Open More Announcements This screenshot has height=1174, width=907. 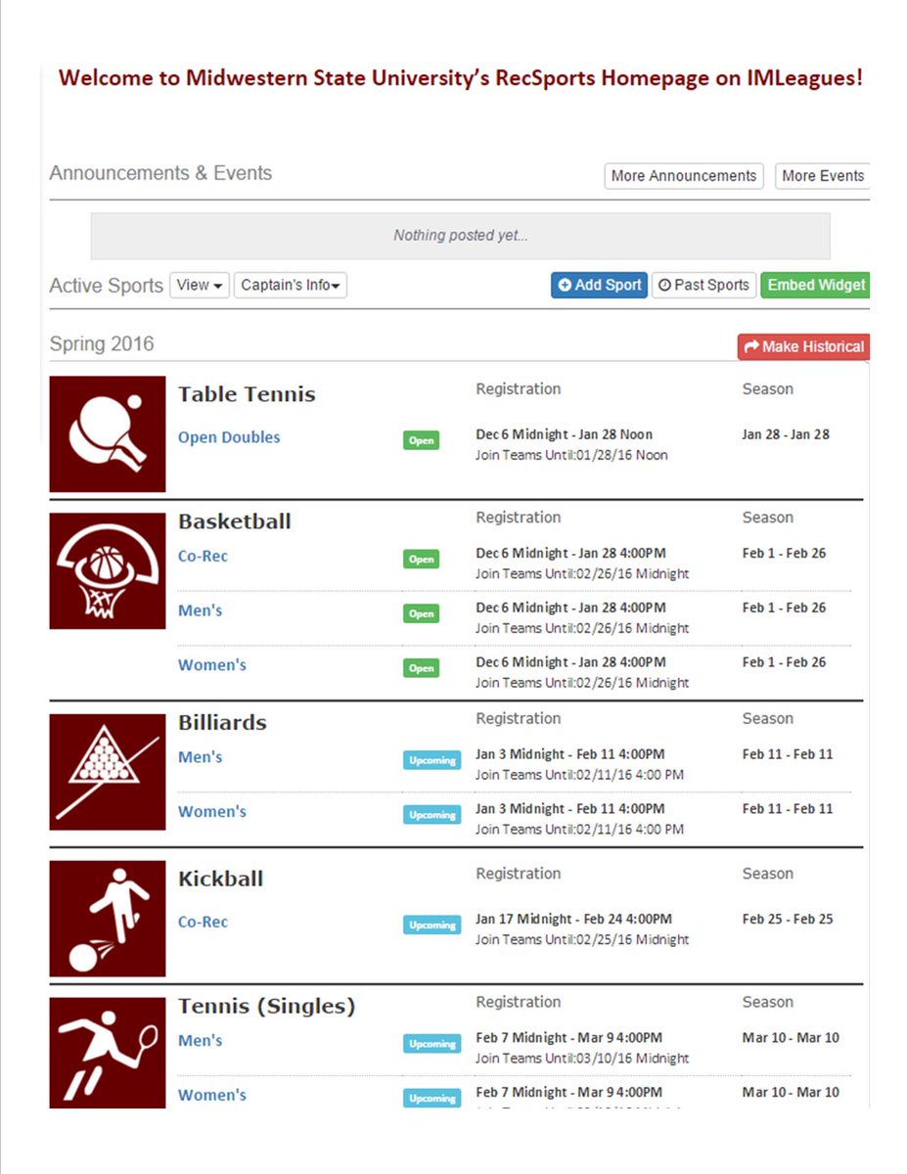(684, 176)
